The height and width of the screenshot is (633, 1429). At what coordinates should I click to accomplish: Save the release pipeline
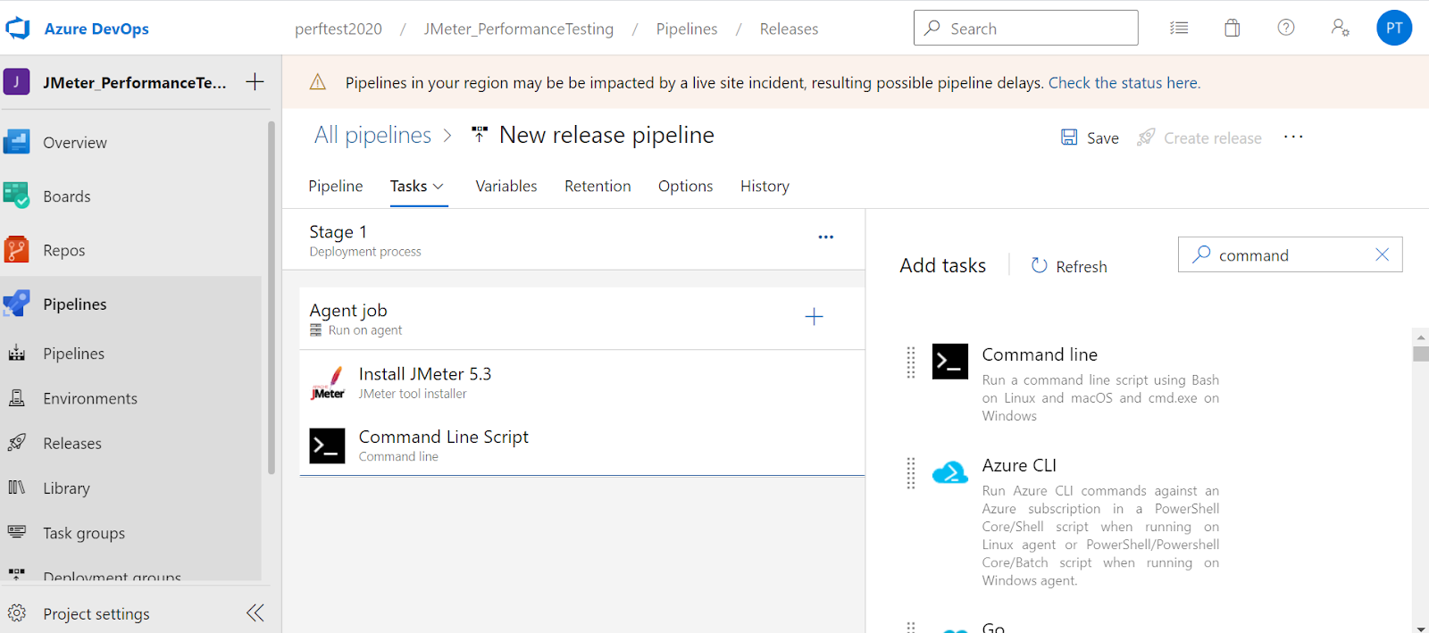(1090, 137)
